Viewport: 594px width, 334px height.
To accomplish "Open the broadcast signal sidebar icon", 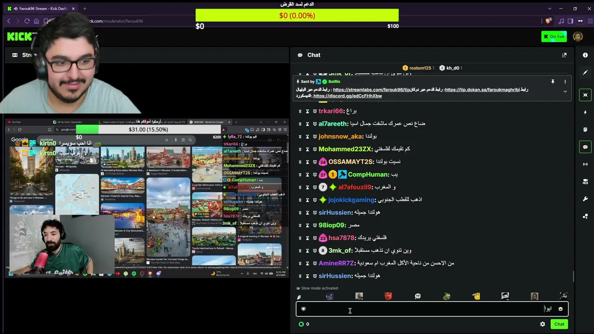I will click(585, 164).
